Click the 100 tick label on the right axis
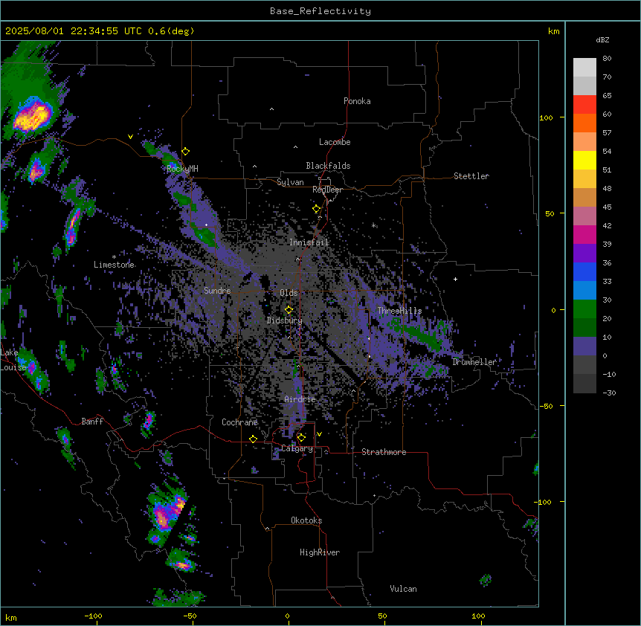The image size is (641, 626). coord(546,117)
